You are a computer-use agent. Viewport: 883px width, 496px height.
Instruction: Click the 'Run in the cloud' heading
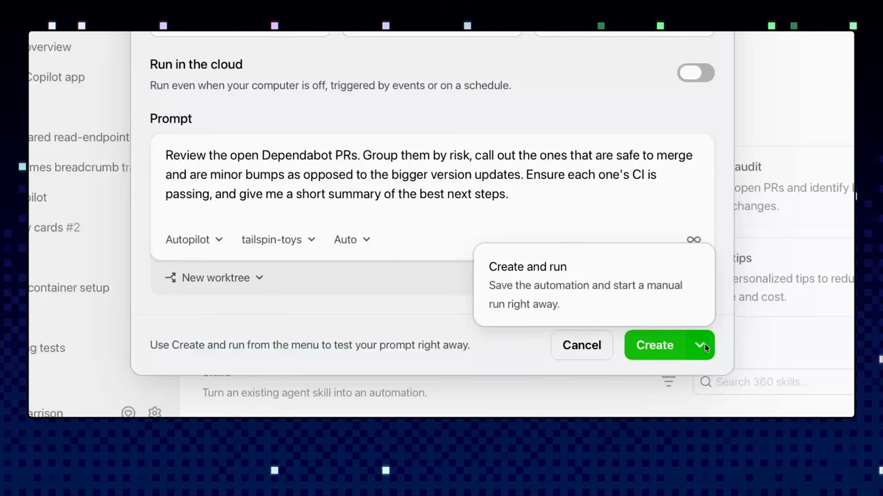pos(196,64)
